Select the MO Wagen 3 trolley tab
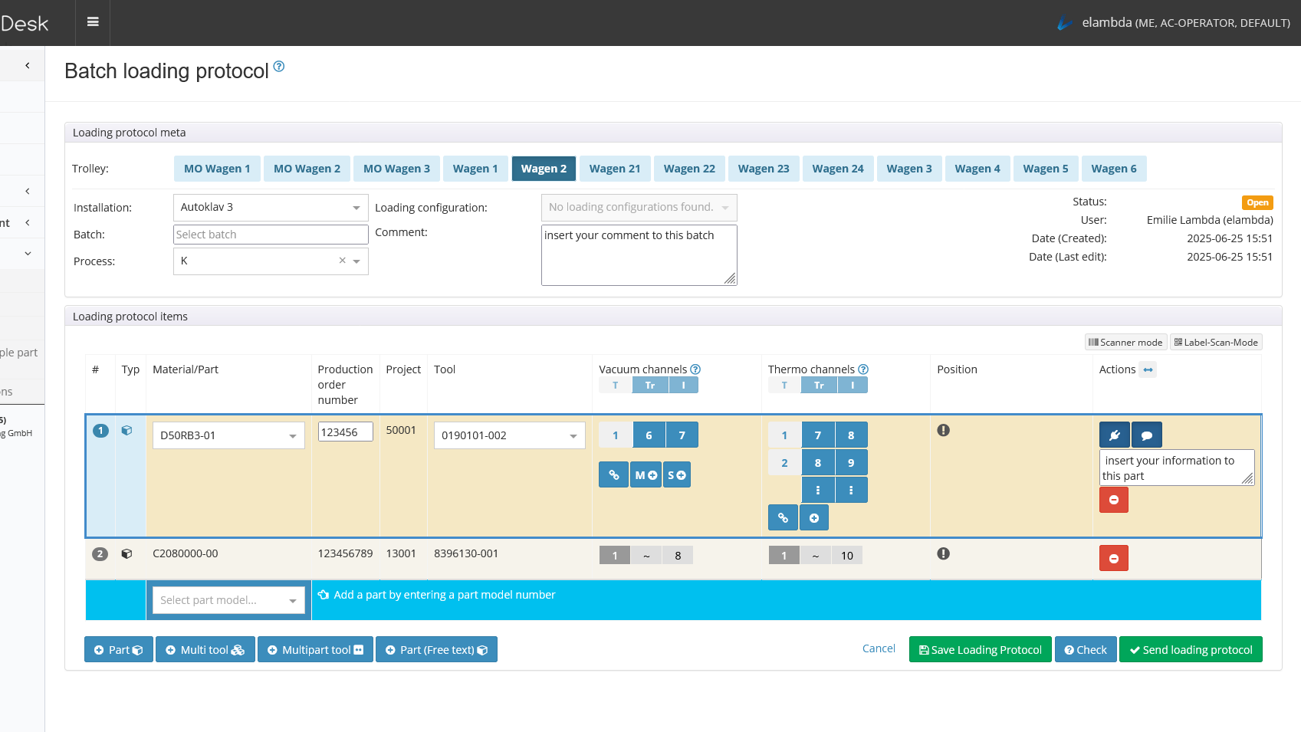This screenshot has width=1301, height=732. point(396,169)
